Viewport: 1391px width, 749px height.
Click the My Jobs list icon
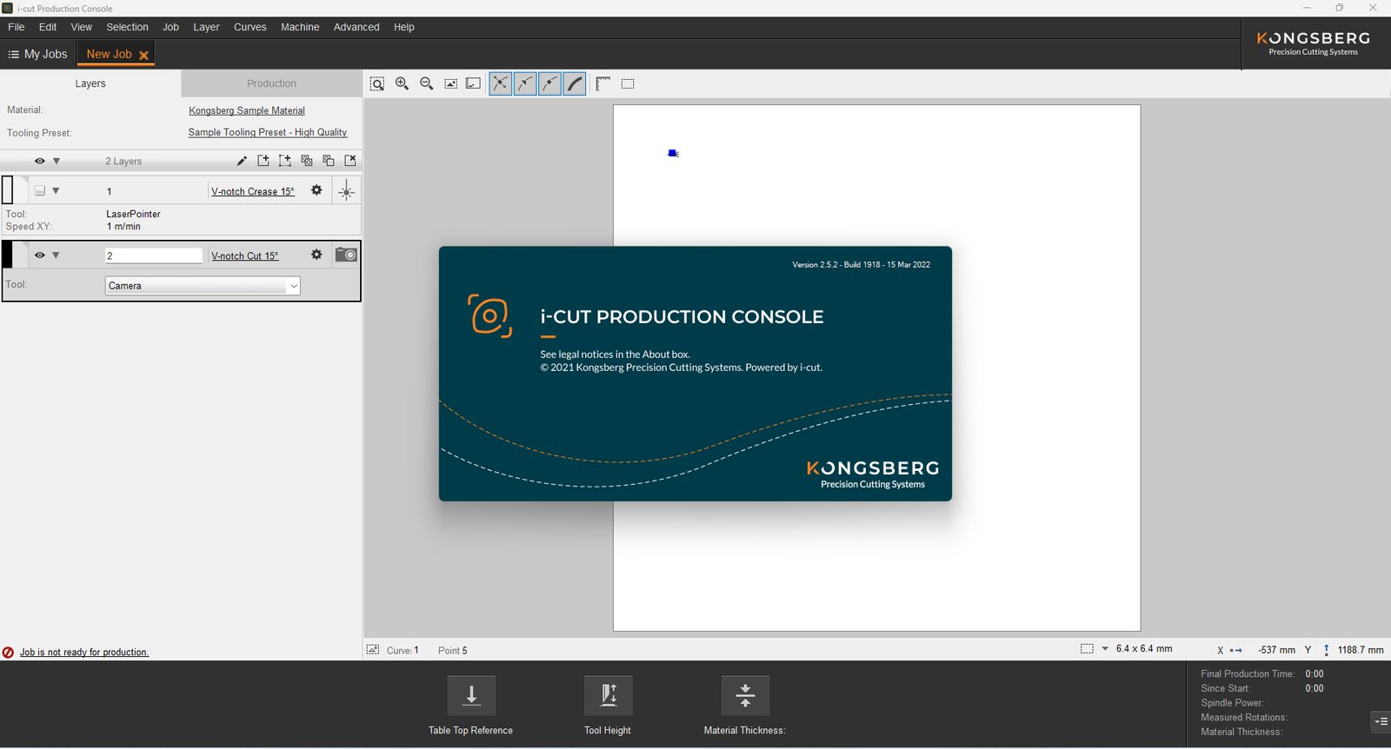coord(13,54)
